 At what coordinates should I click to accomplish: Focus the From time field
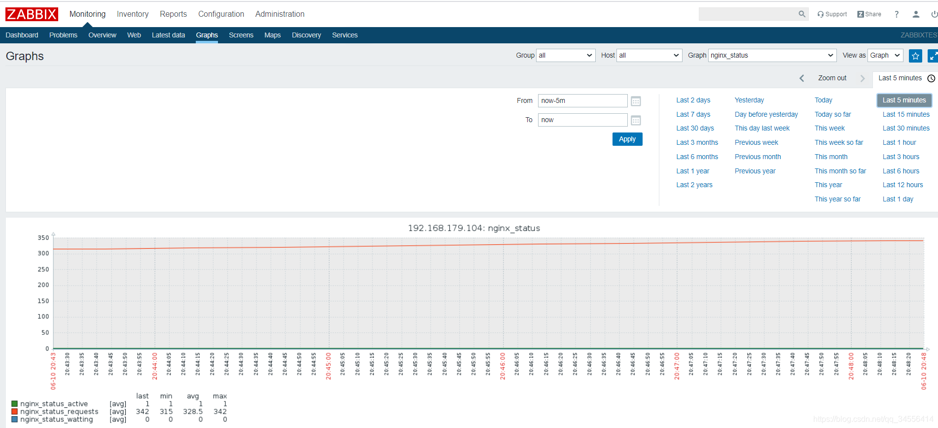[582, 101]
